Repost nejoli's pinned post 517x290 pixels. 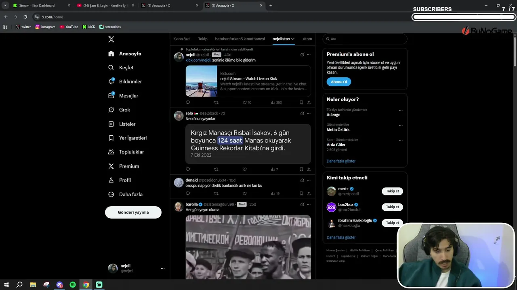tap(216, 102)
